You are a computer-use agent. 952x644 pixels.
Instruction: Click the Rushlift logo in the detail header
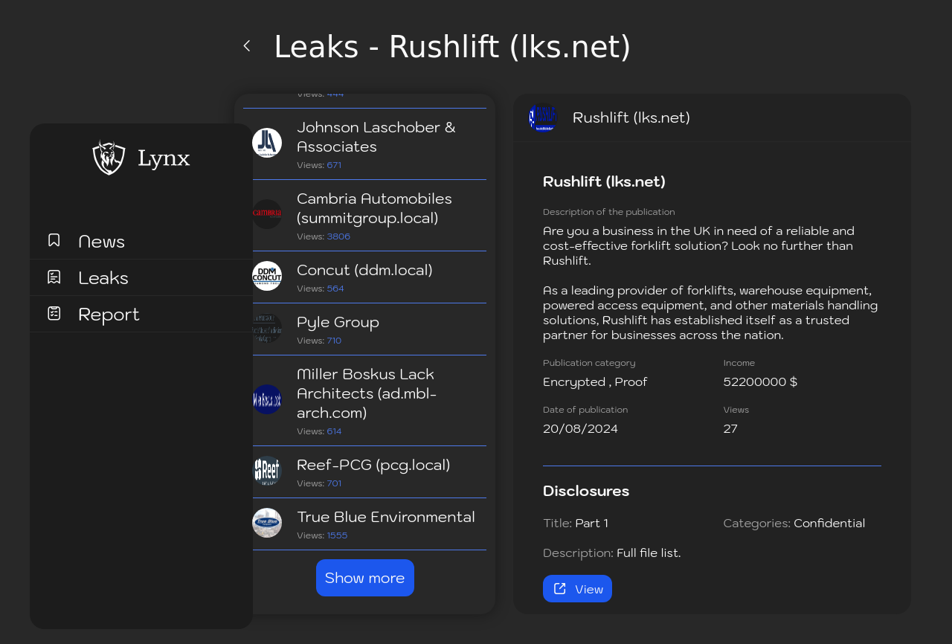pos(543,117)
